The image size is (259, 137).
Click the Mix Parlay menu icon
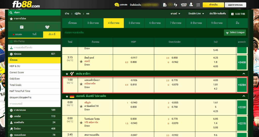point(11,42)
